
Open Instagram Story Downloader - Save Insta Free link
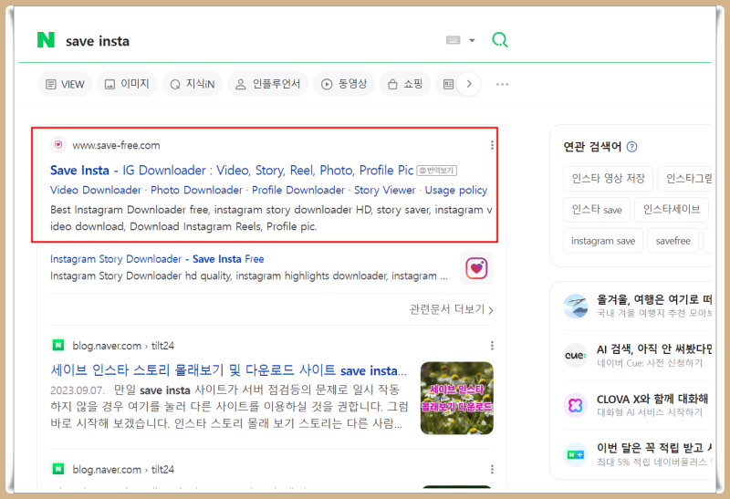[x=157, y=259]
